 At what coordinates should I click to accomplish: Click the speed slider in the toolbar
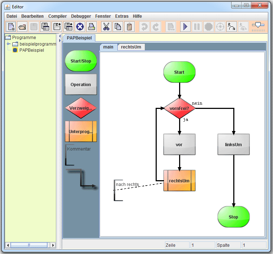click(258, 25)
